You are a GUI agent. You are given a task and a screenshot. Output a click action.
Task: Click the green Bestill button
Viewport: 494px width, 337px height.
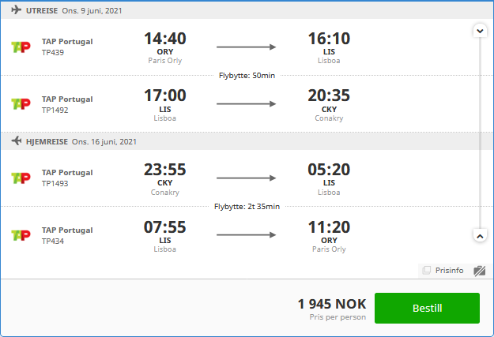click(427, 308)
